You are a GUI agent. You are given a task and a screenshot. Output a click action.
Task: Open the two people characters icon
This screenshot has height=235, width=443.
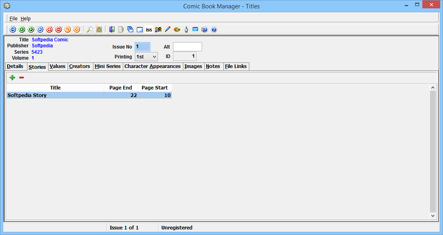158,29
